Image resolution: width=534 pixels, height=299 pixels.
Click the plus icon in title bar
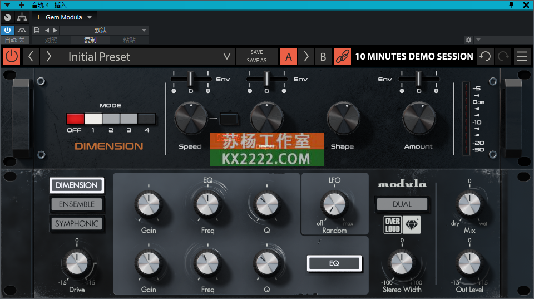click(22, 5)
